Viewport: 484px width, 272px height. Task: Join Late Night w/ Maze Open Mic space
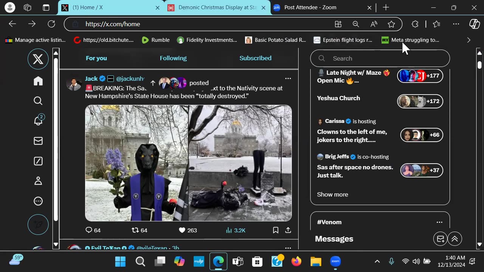tap(380, 76)
